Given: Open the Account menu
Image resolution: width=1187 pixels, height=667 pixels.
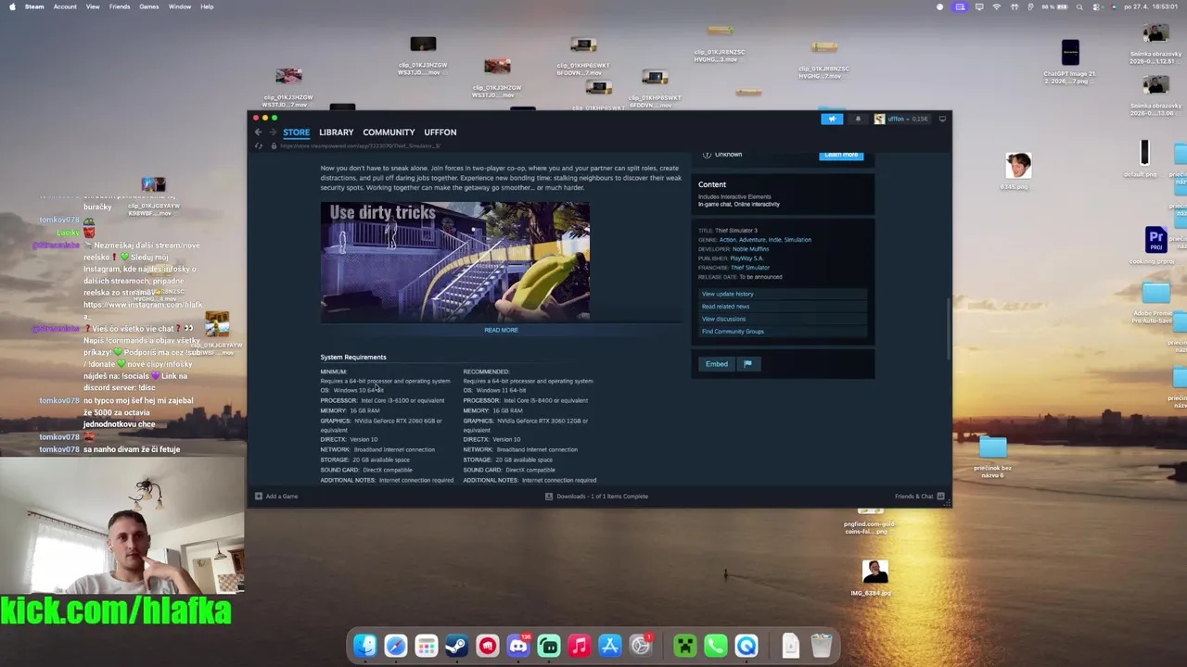Looking at the screenshot, I should pyautogui.click(x=65, y=6).
